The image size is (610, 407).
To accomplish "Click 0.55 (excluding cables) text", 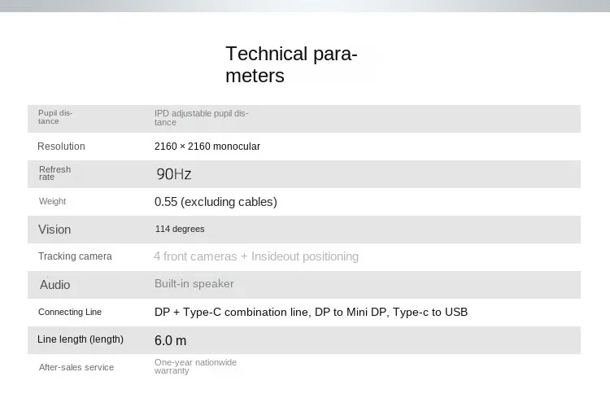I will (216, 202).
